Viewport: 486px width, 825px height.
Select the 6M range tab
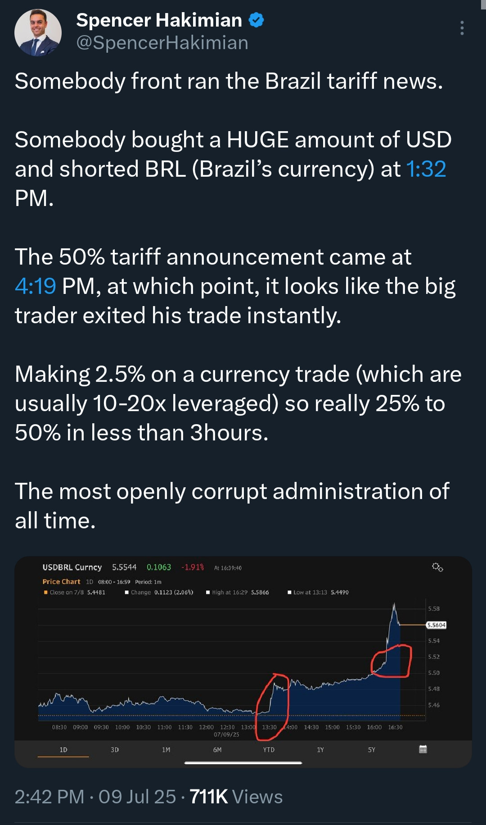[x=217, y=750]
